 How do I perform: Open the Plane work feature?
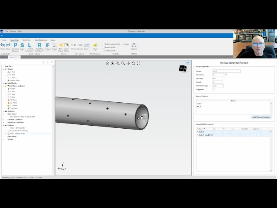95,47
